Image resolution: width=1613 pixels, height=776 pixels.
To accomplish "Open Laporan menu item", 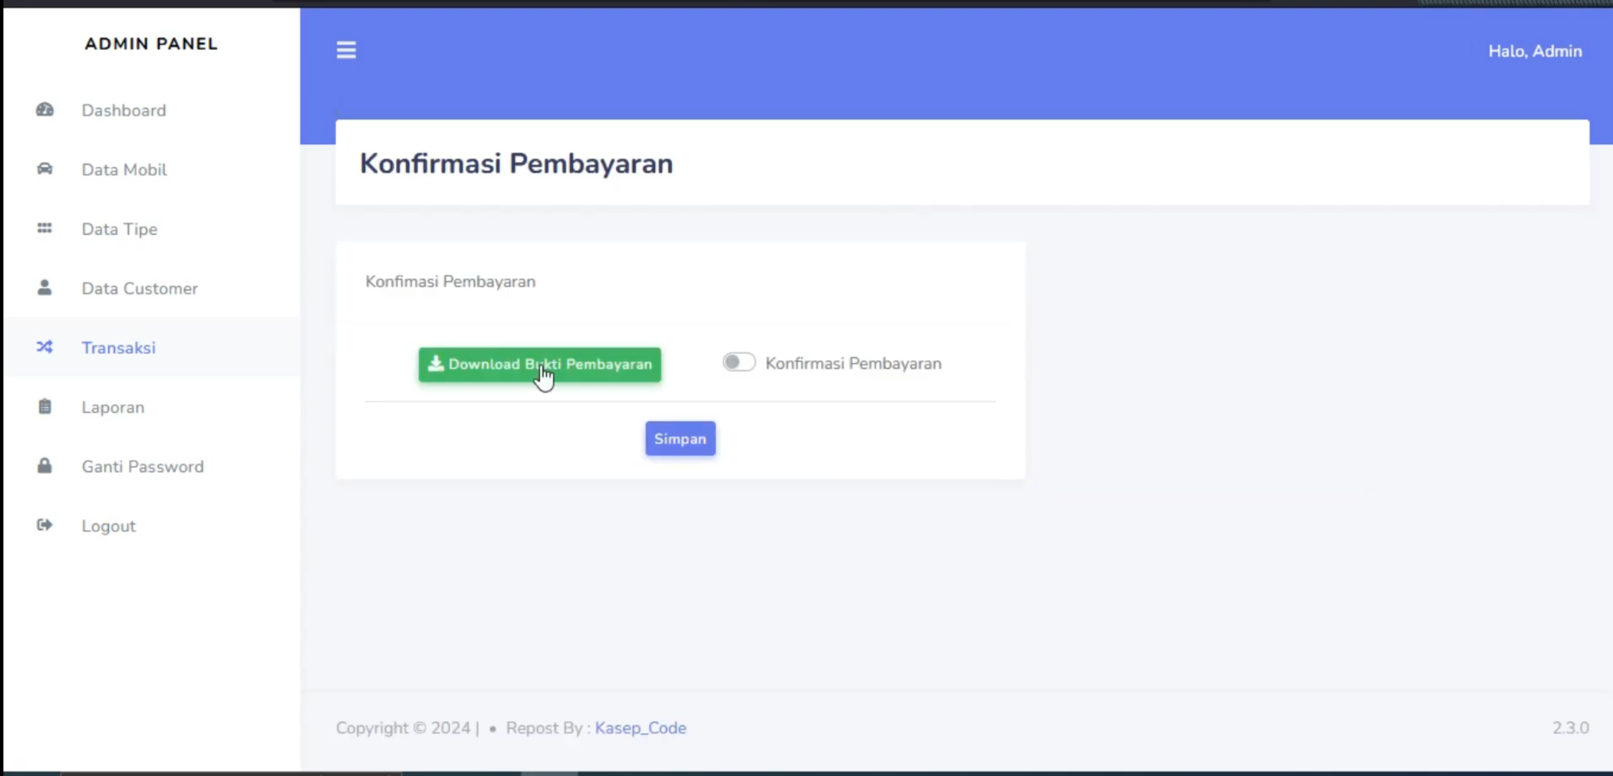I will [113, 408].
